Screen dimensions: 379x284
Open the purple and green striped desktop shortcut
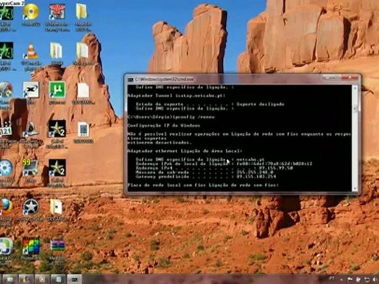[57, 245]
